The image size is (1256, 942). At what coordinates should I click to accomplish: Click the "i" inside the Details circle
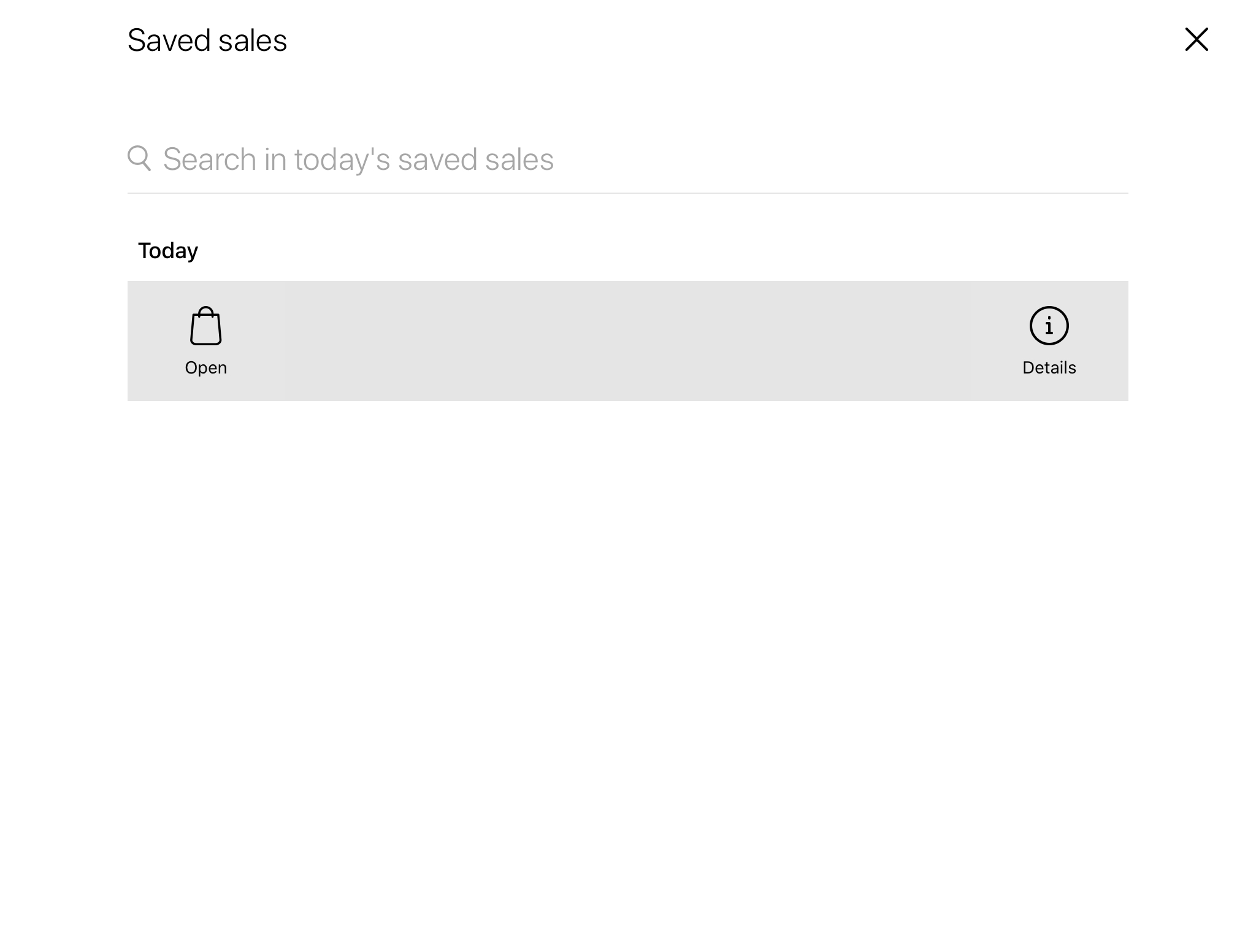[x=1049, y=326]
